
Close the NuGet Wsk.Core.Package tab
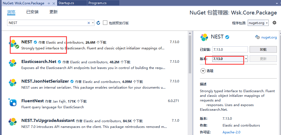[x=54, y=3]
